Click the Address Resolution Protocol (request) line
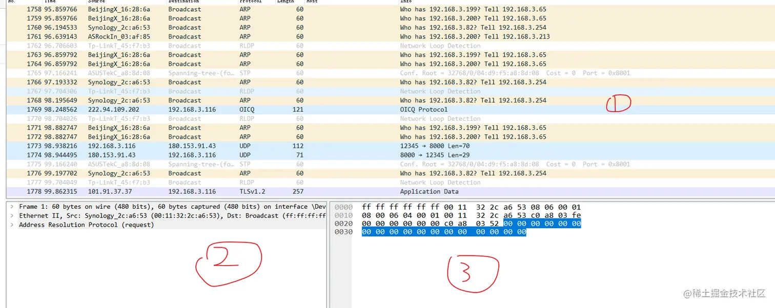 coord(86,225)
